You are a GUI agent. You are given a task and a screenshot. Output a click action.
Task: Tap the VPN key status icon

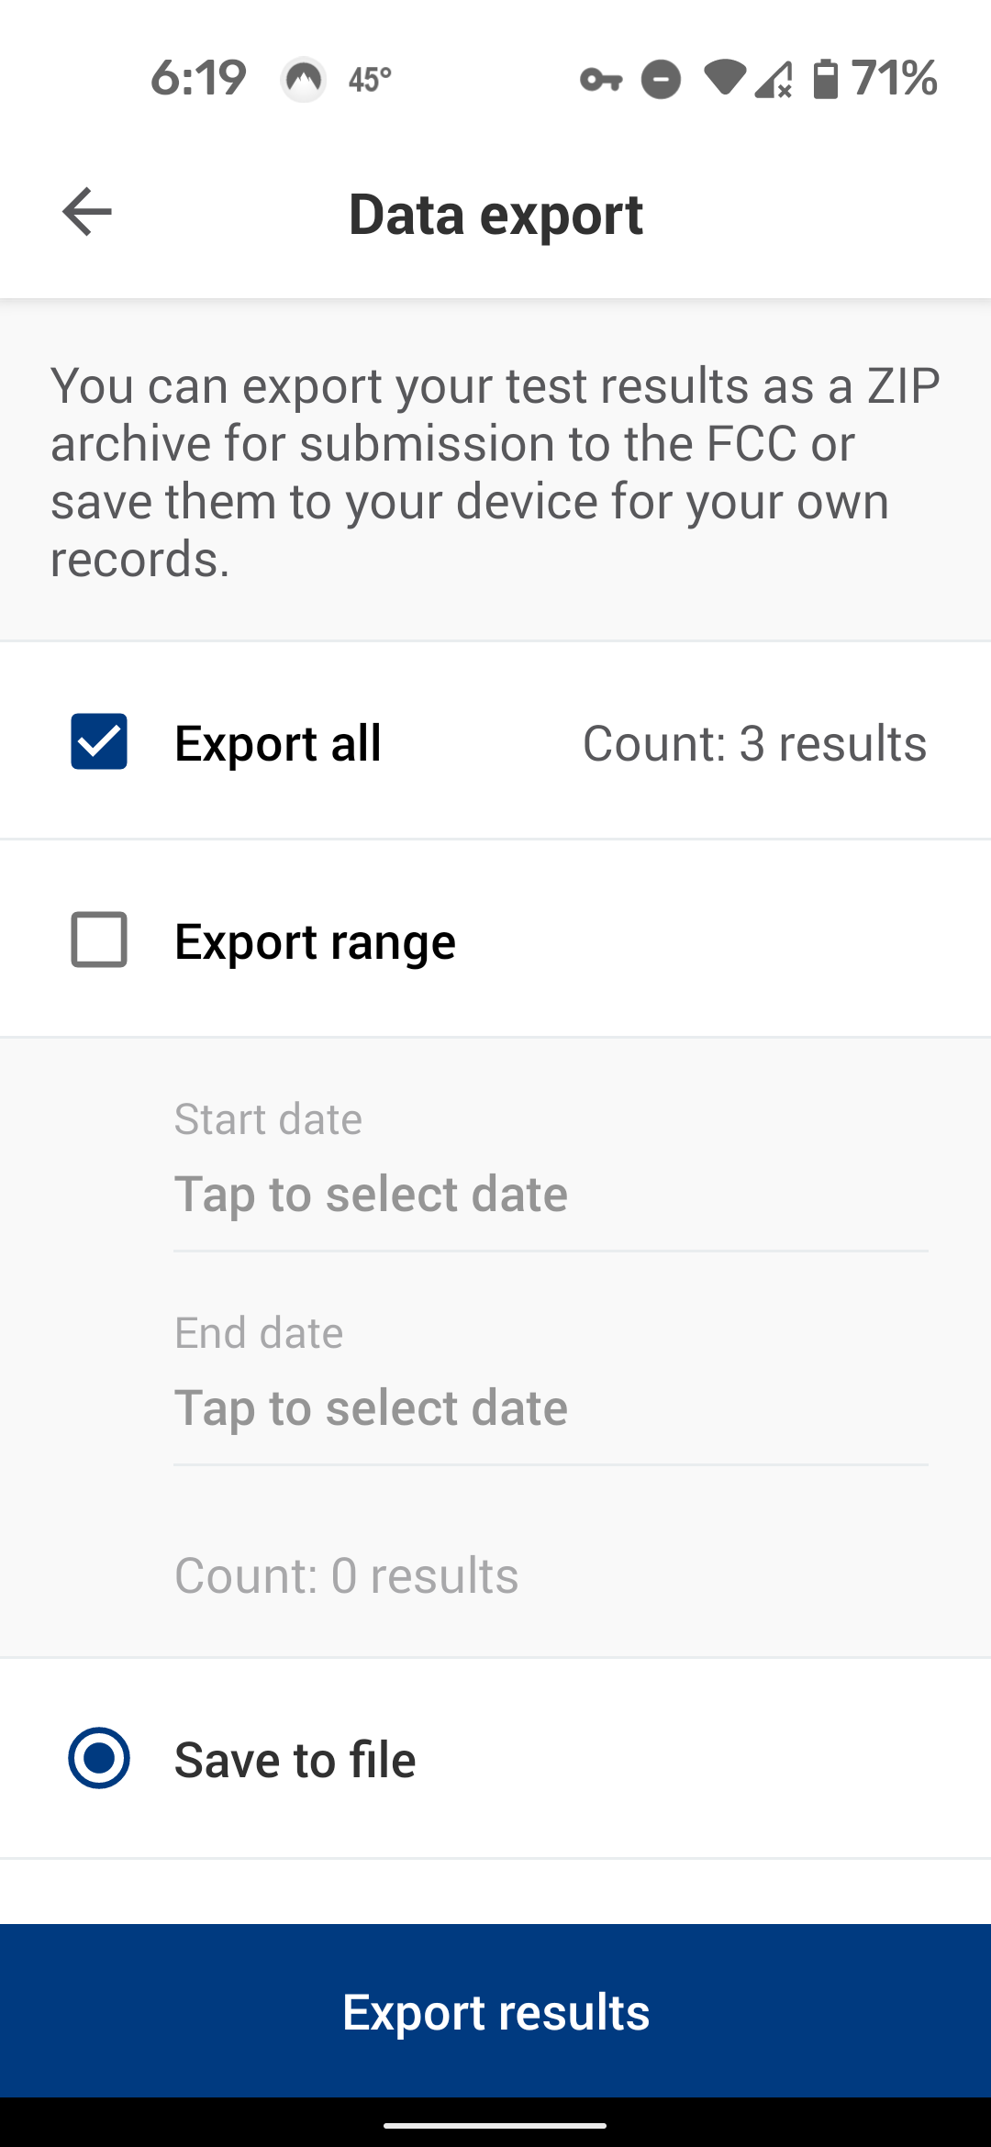pyautogui.click(x=601, y=80)
